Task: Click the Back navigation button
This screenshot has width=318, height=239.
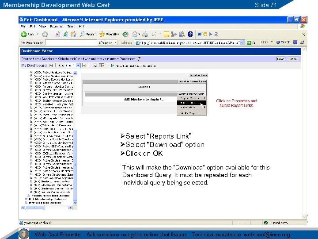Action: pyautogui.click(x=27, y=35)
